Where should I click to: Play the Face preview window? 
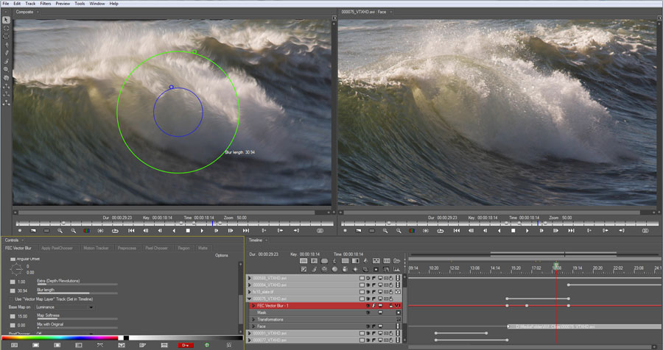(x=527, y=231)
